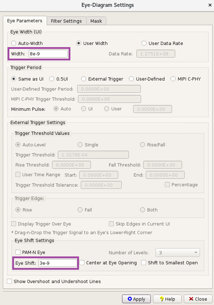Select Fall trigger edge
This screenshot has width=214, height=305.
pyautogui.click(x=80, y=210)
